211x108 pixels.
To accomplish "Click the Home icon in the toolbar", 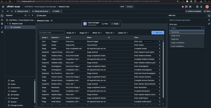I will [3, 11].
